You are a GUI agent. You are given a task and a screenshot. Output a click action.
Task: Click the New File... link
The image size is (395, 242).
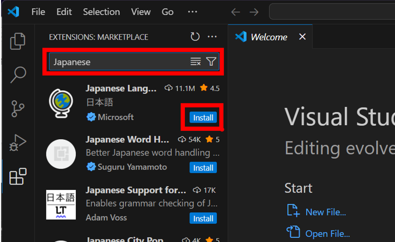326,212
